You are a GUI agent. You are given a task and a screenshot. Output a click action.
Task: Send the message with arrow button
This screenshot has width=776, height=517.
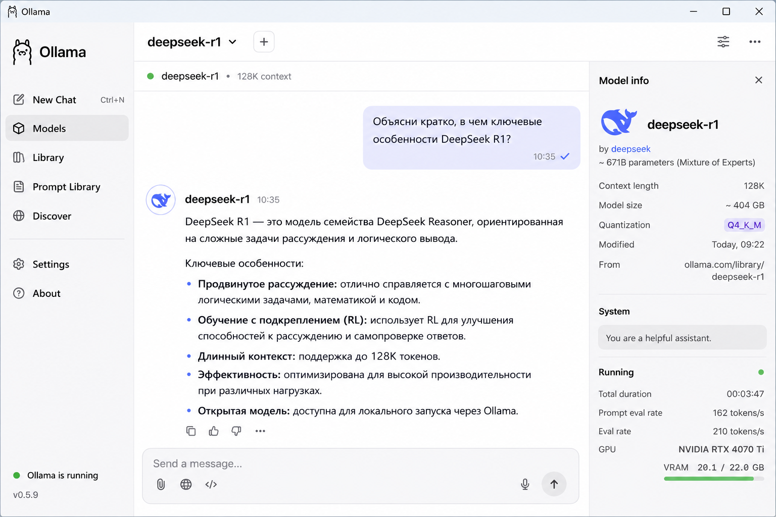(x=554, y=484)
